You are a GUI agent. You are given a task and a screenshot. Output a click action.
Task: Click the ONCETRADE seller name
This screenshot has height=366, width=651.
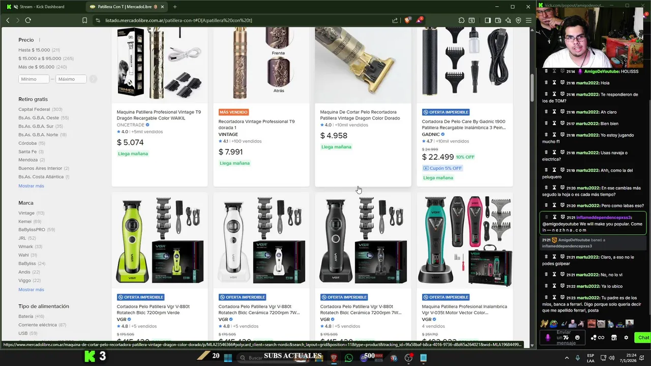click(131, 125)
